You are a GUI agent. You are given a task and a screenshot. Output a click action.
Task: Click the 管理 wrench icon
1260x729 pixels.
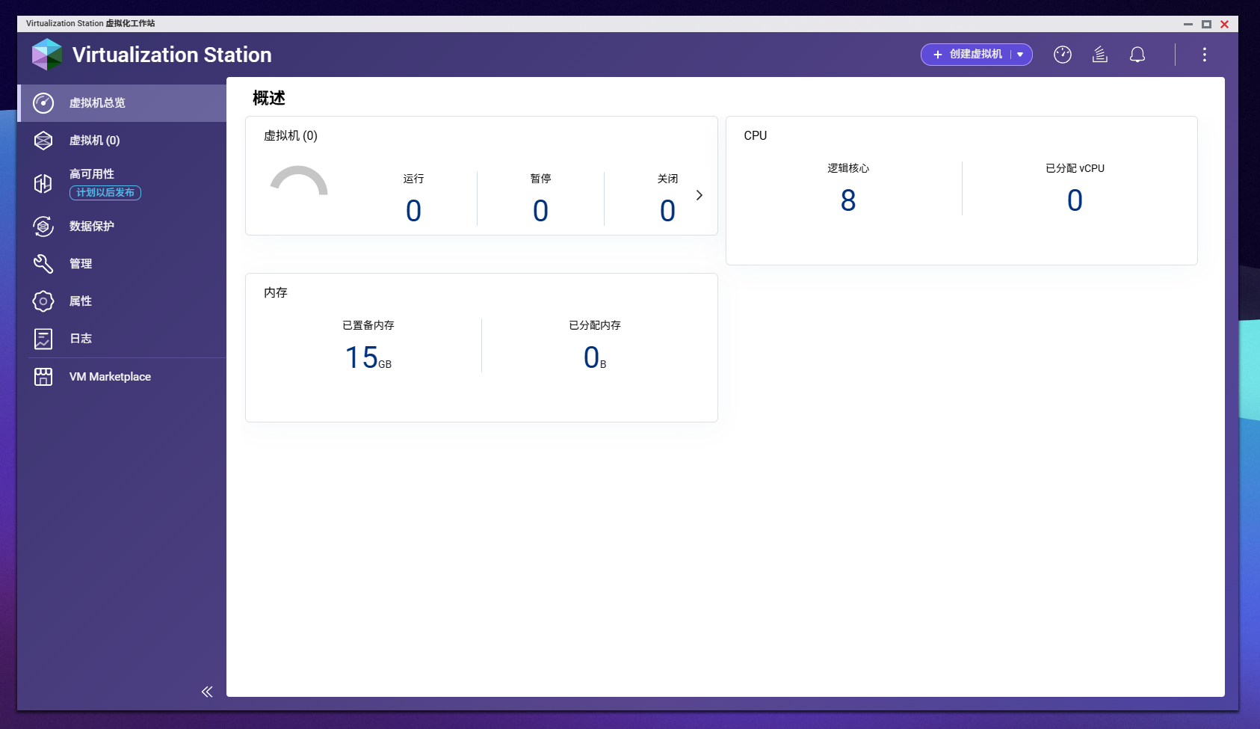click(43, 263)
